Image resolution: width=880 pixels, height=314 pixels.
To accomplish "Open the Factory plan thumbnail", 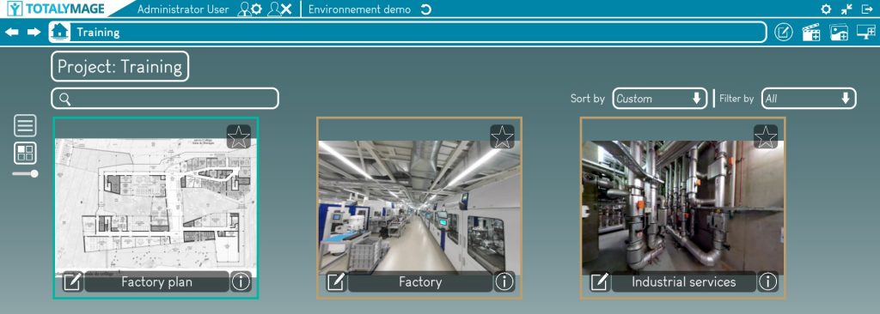I will click(156, 207).
